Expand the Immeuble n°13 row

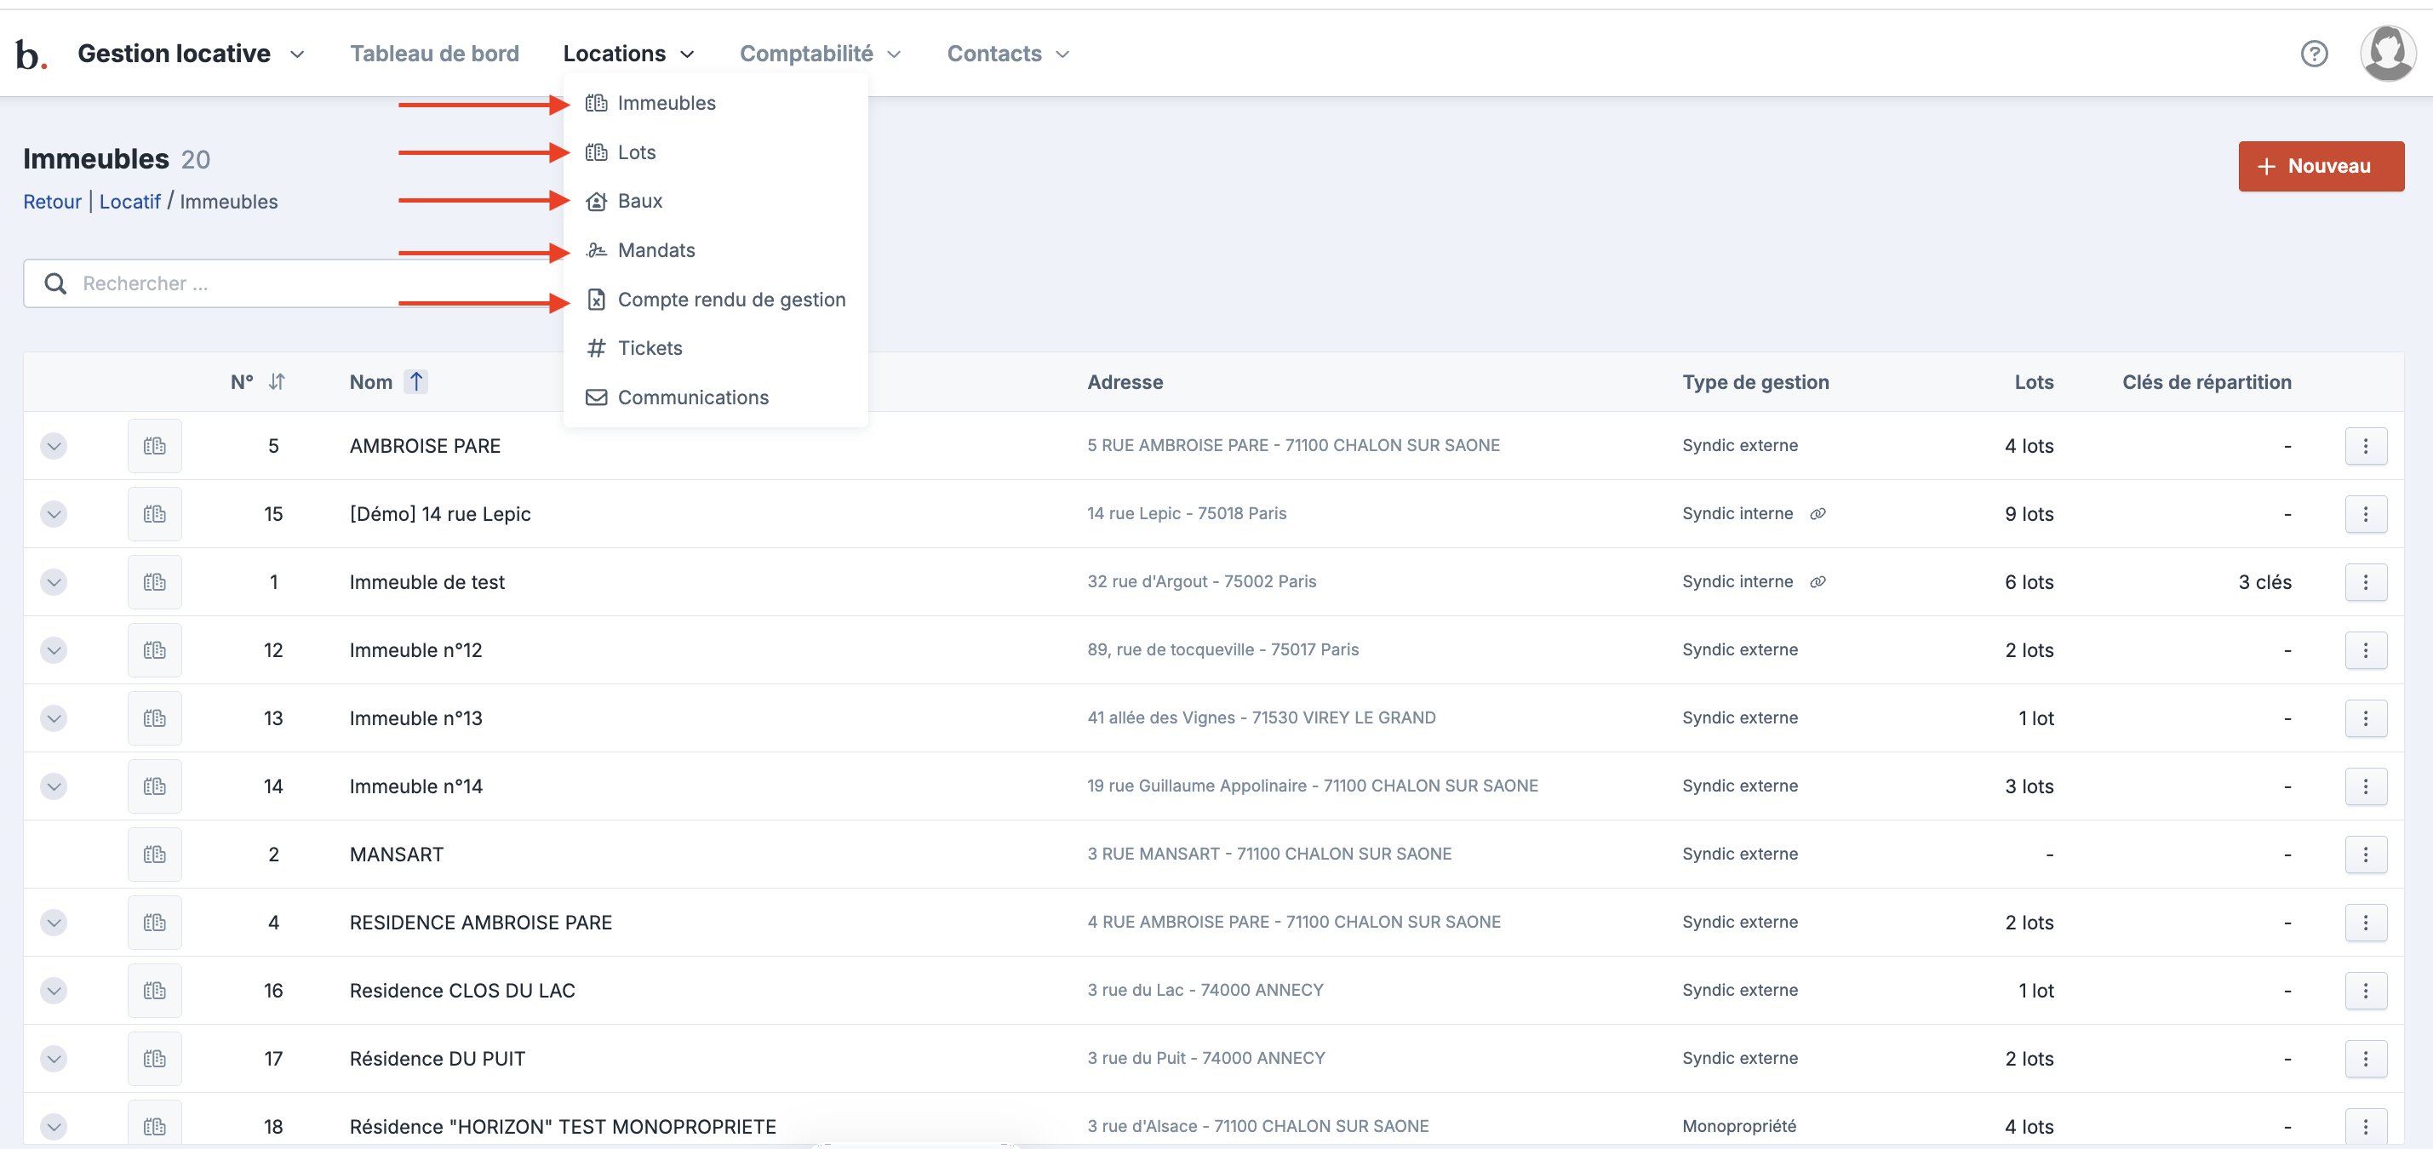[x=54, y=718]
